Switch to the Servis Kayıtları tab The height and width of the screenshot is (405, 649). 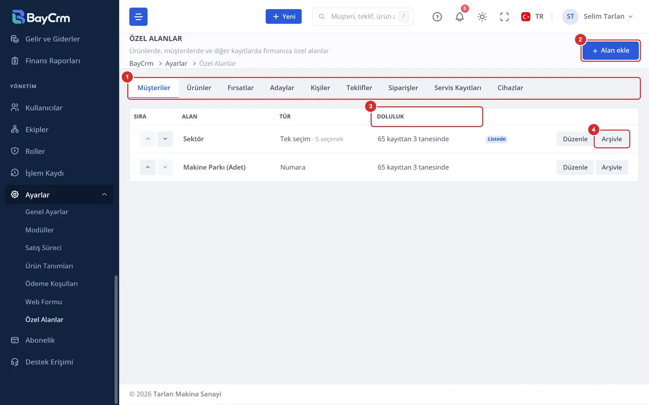pos(458,88)
